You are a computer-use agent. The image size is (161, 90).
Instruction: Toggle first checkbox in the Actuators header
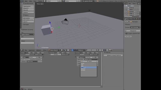(x=82, y=53)
